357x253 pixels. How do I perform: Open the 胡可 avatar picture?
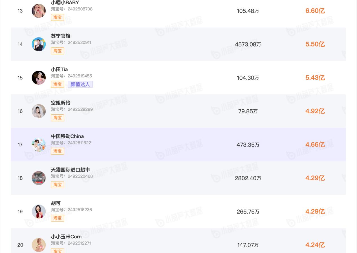coord(39,212)
